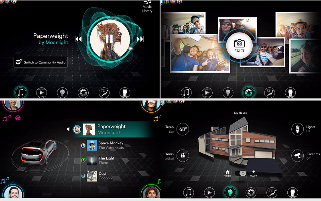This screenshot has height=201, width=321.
Task: Open camera shutter icon in My House dock
Action: [251, 193]
